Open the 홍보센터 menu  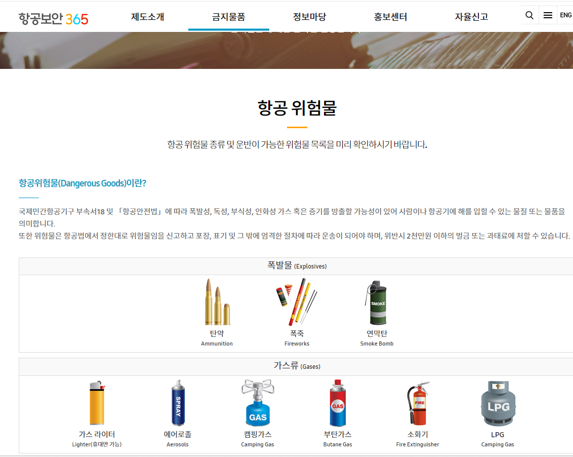[390, 16]
